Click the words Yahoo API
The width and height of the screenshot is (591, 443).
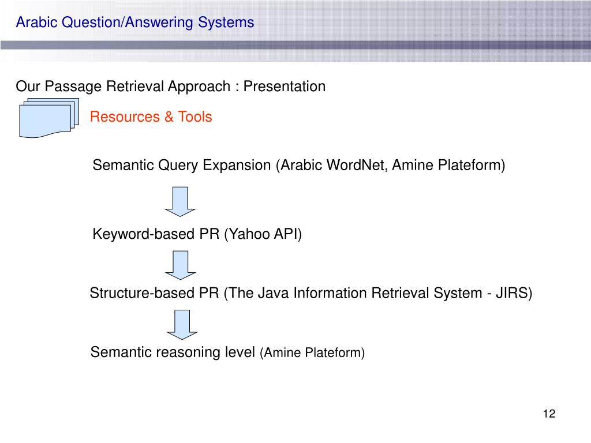pyautogui.click(x=263, y=234)
